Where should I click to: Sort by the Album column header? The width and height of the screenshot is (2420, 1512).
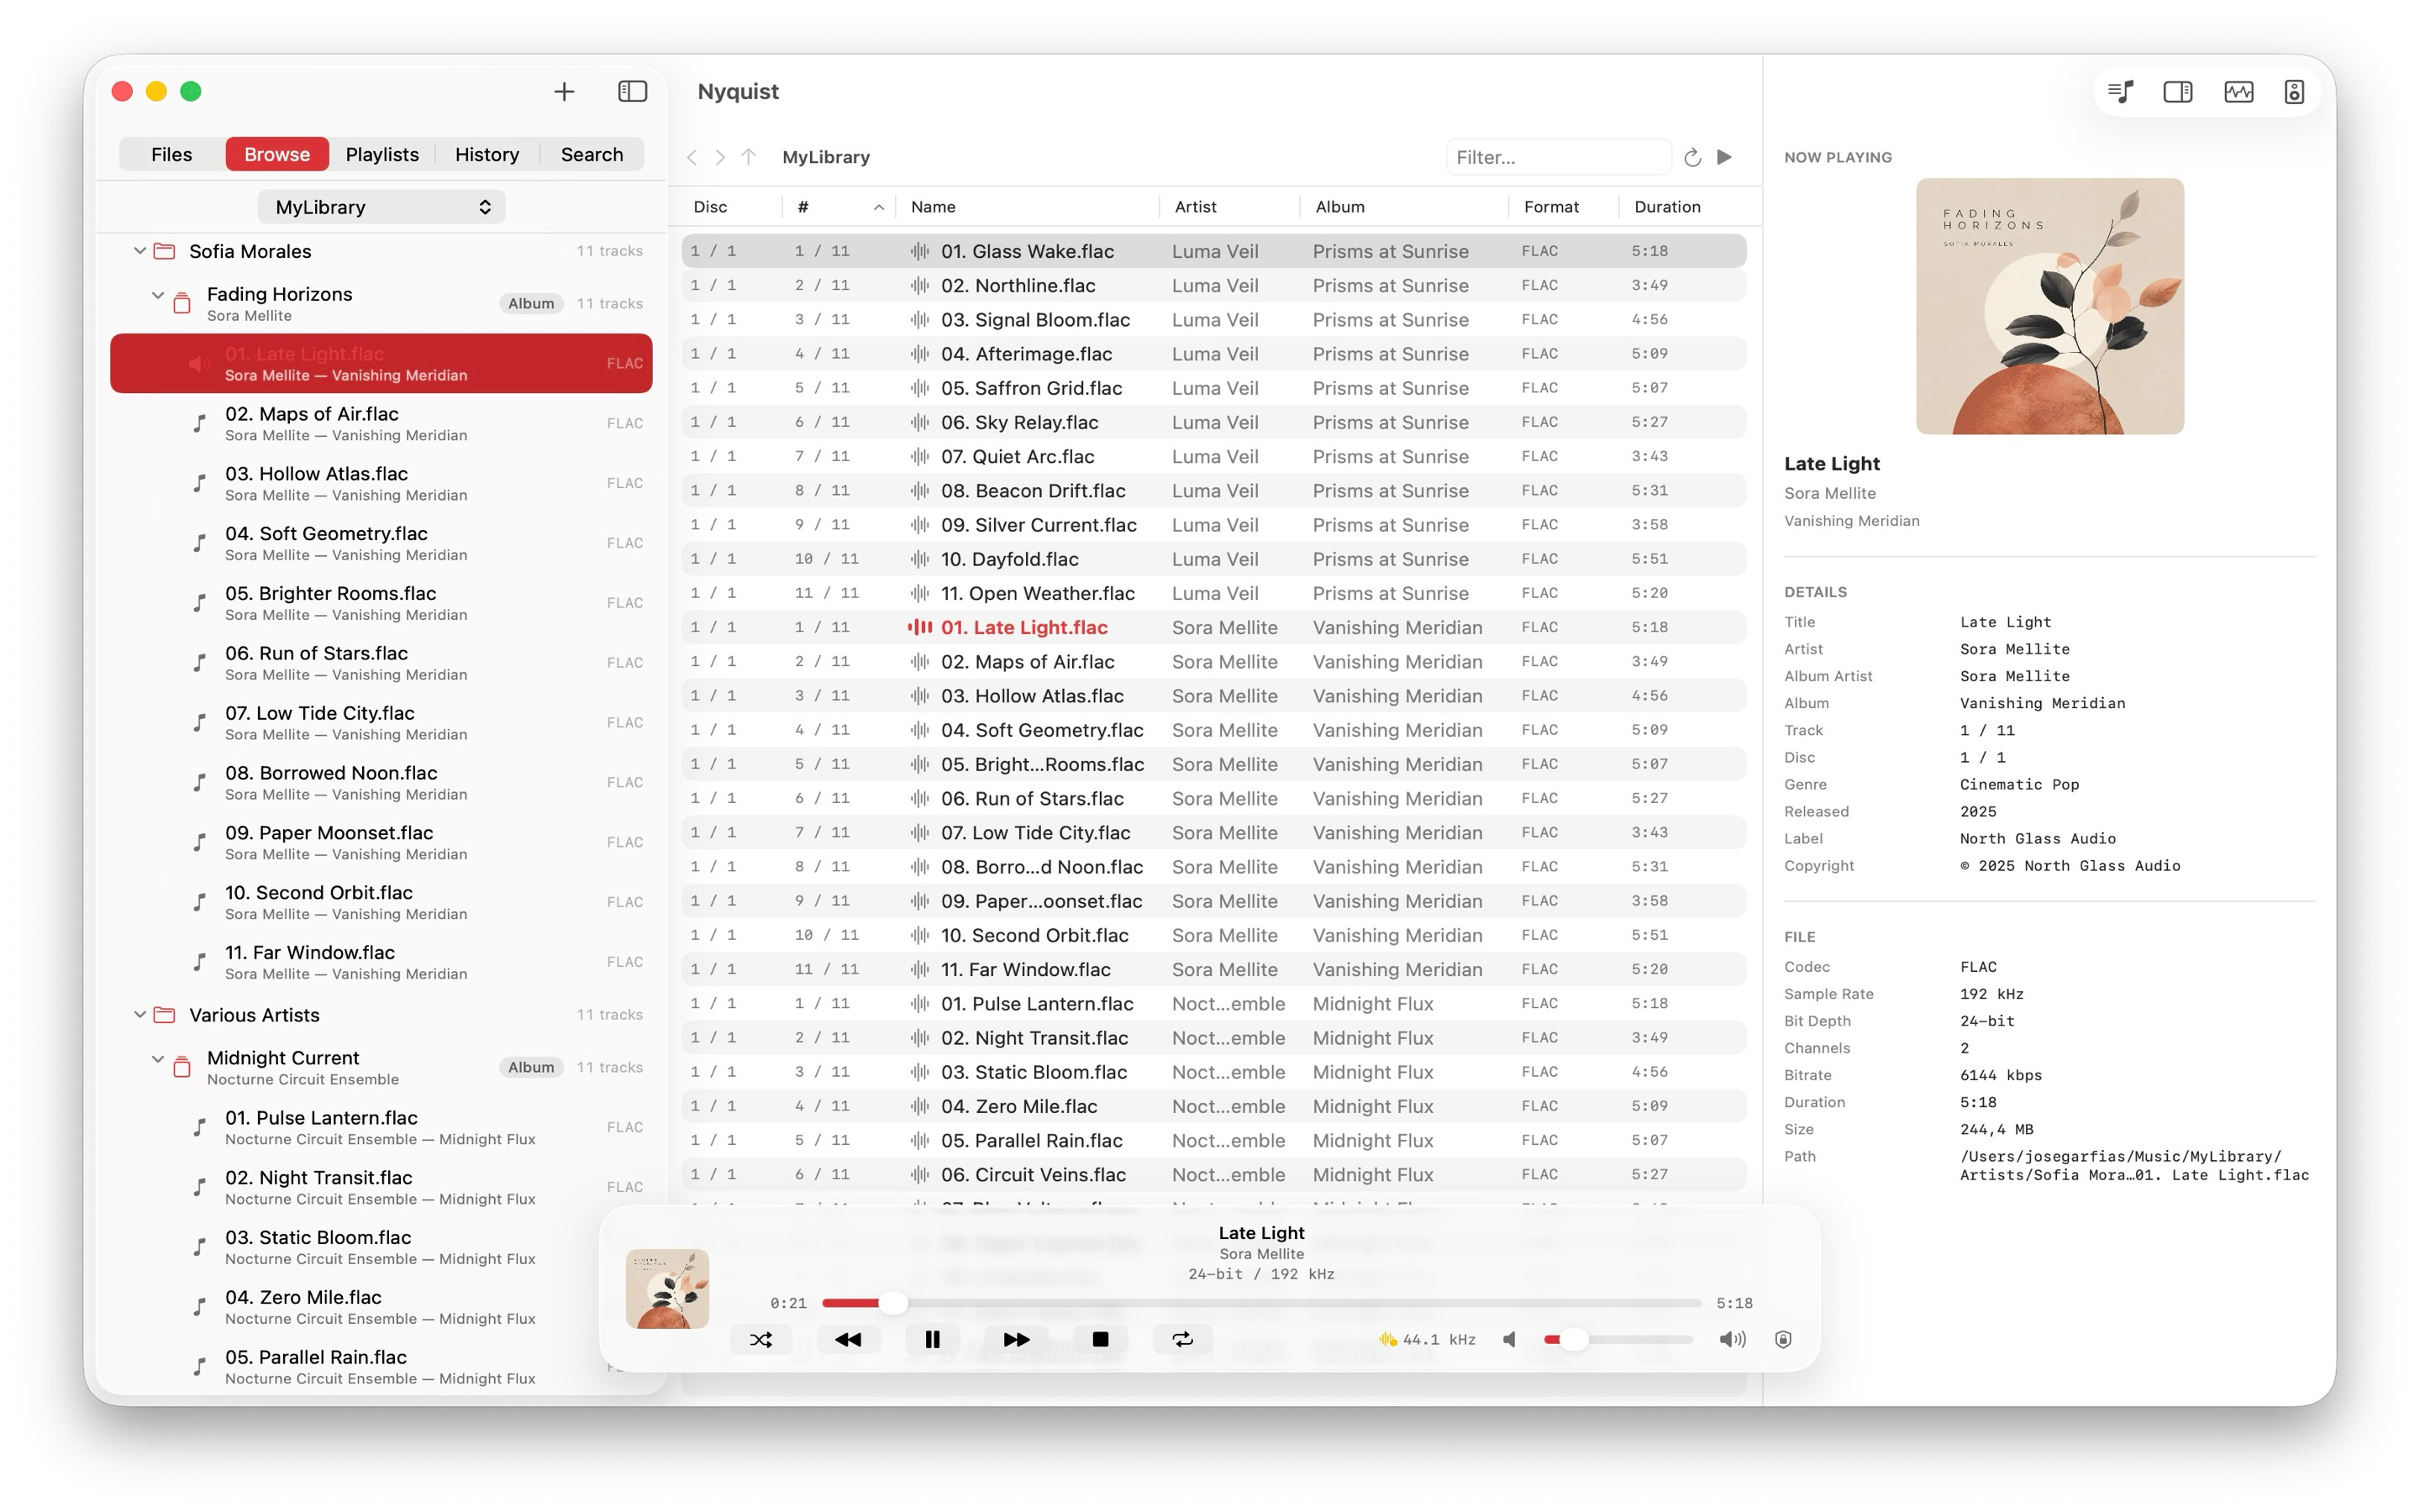[x=1403, y=207]
